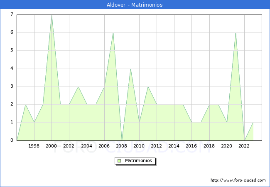Click the year 2000 peak at value 7
270x187 pixels.
tap(52, 15)
